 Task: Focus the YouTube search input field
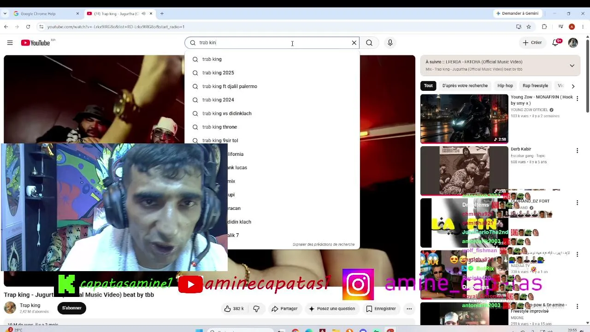(272, 43)
